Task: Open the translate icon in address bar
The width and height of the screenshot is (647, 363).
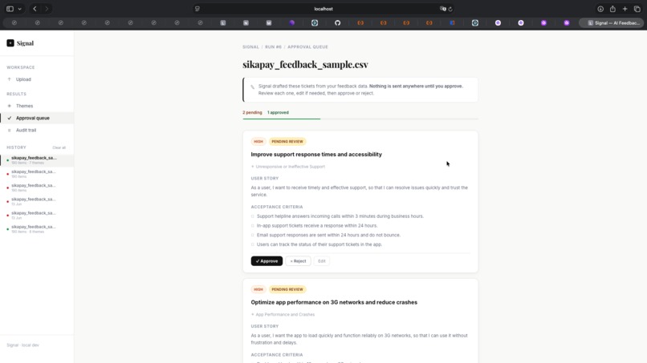Action: pos(443,9)
